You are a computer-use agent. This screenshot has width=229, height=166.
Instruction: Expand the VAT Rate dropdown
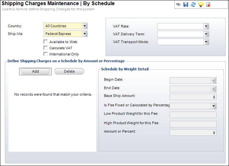click(206, 26)
